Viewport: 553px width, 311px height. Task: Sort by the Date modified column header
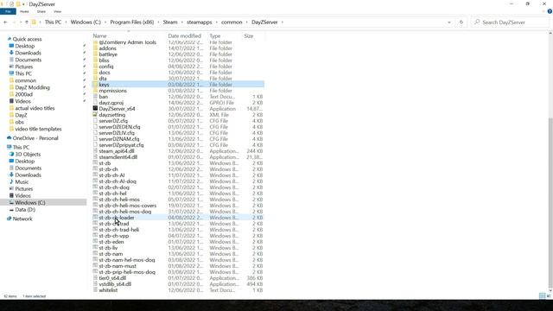tap(184, 36)
